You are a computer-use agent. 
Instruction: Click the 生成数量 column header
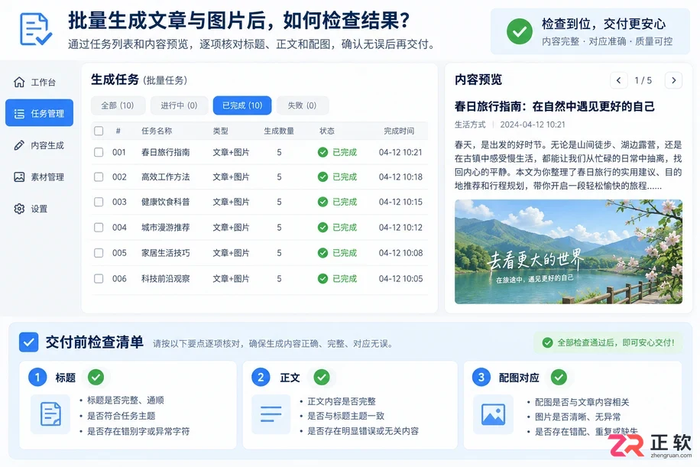click(x=279, y=131)
